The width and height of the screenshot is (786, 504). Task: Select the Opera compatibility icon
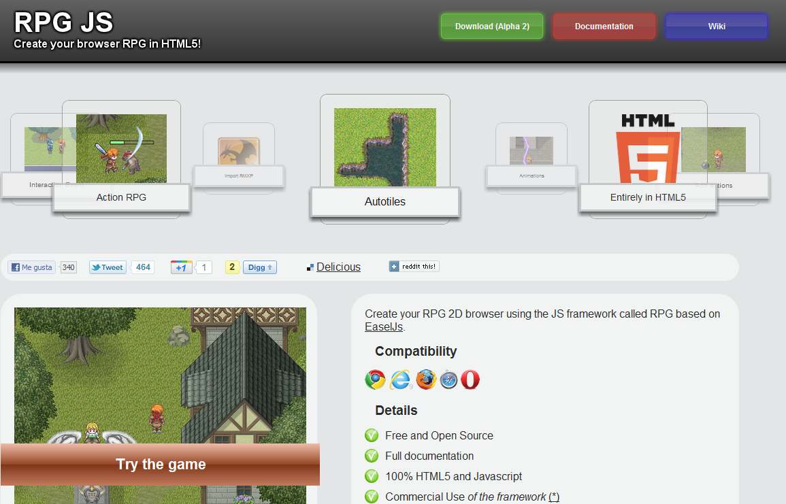coord(470,380)
